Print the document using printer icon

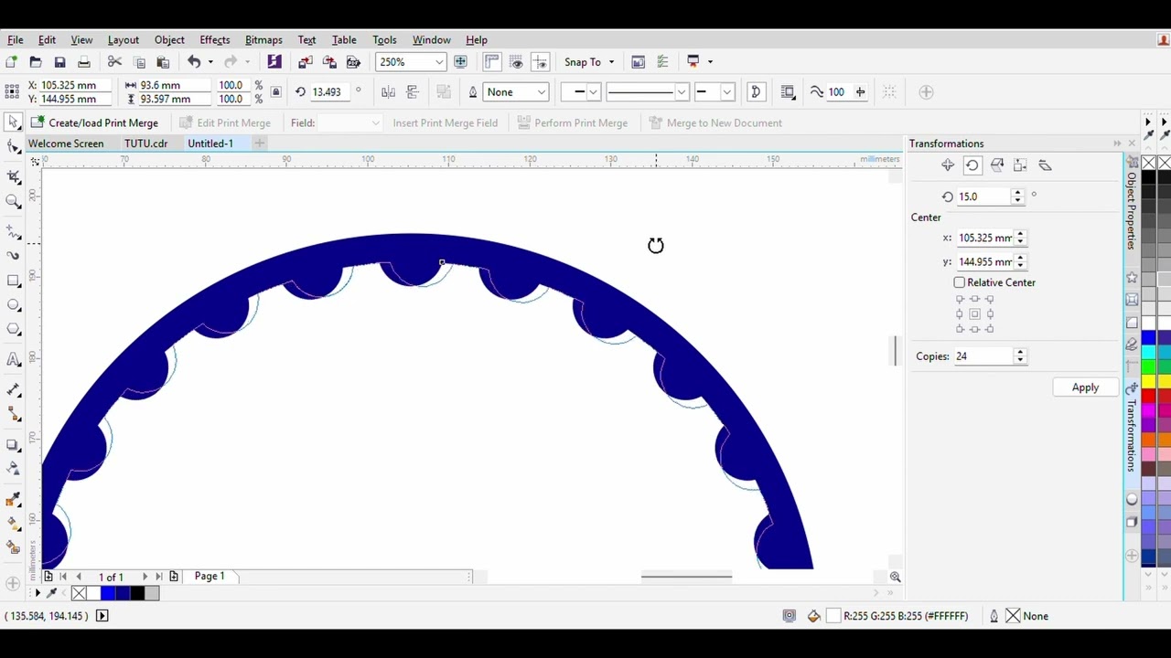pos(83,62)
